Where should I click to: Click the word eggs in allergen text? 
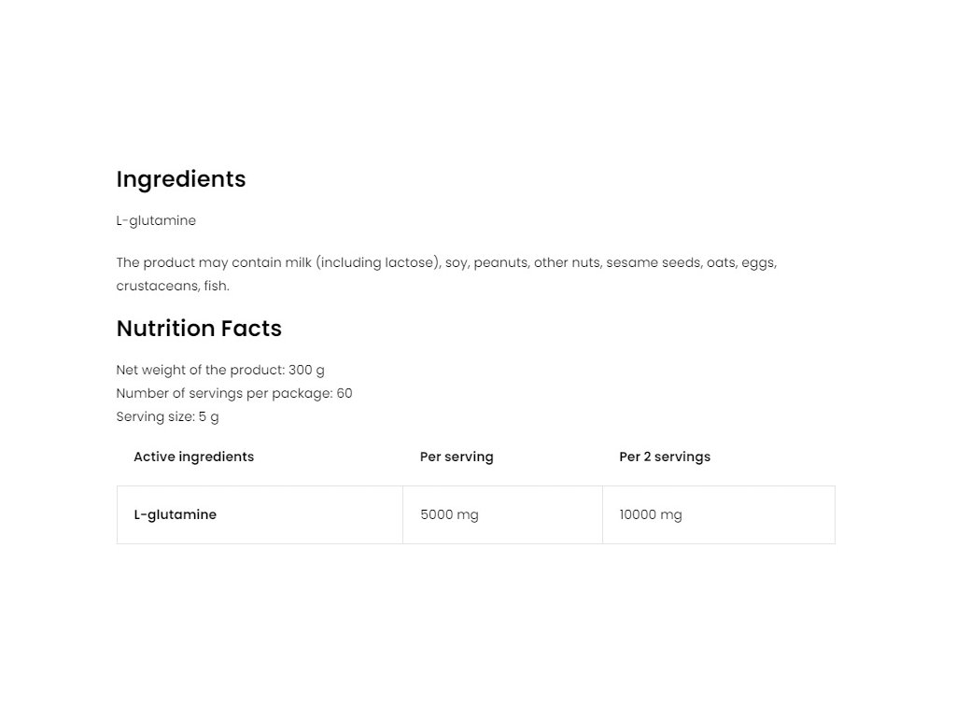758,262
